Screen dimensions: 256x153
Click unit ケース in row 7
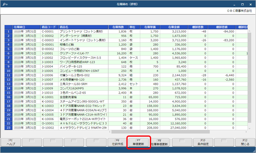134,58
